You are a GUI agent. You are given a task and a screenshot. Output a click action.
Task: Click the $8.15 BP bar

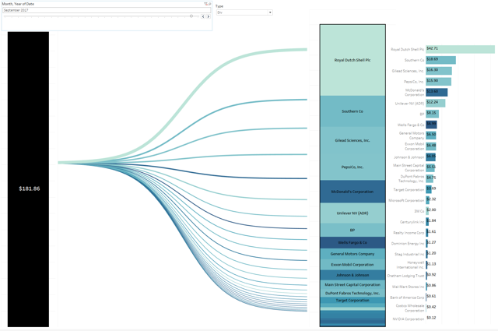point(433,114)
